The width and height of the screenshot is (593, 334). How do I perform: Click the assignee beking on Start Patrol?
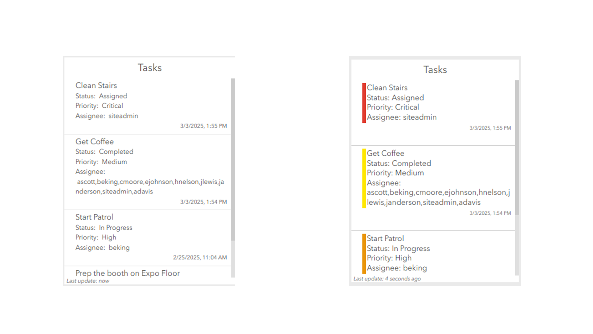click(120, 247)
